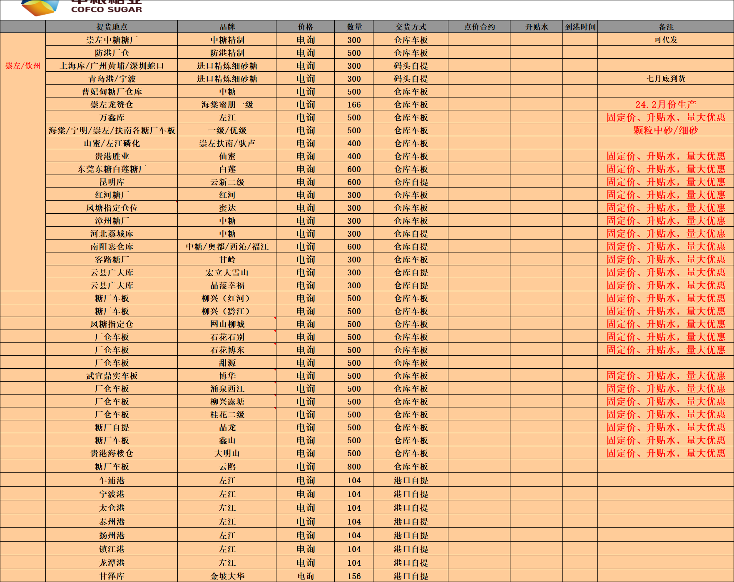Click the 点价合约 header cell
The width and height of the screenshot is (734, 582).
tap(479, 27)
